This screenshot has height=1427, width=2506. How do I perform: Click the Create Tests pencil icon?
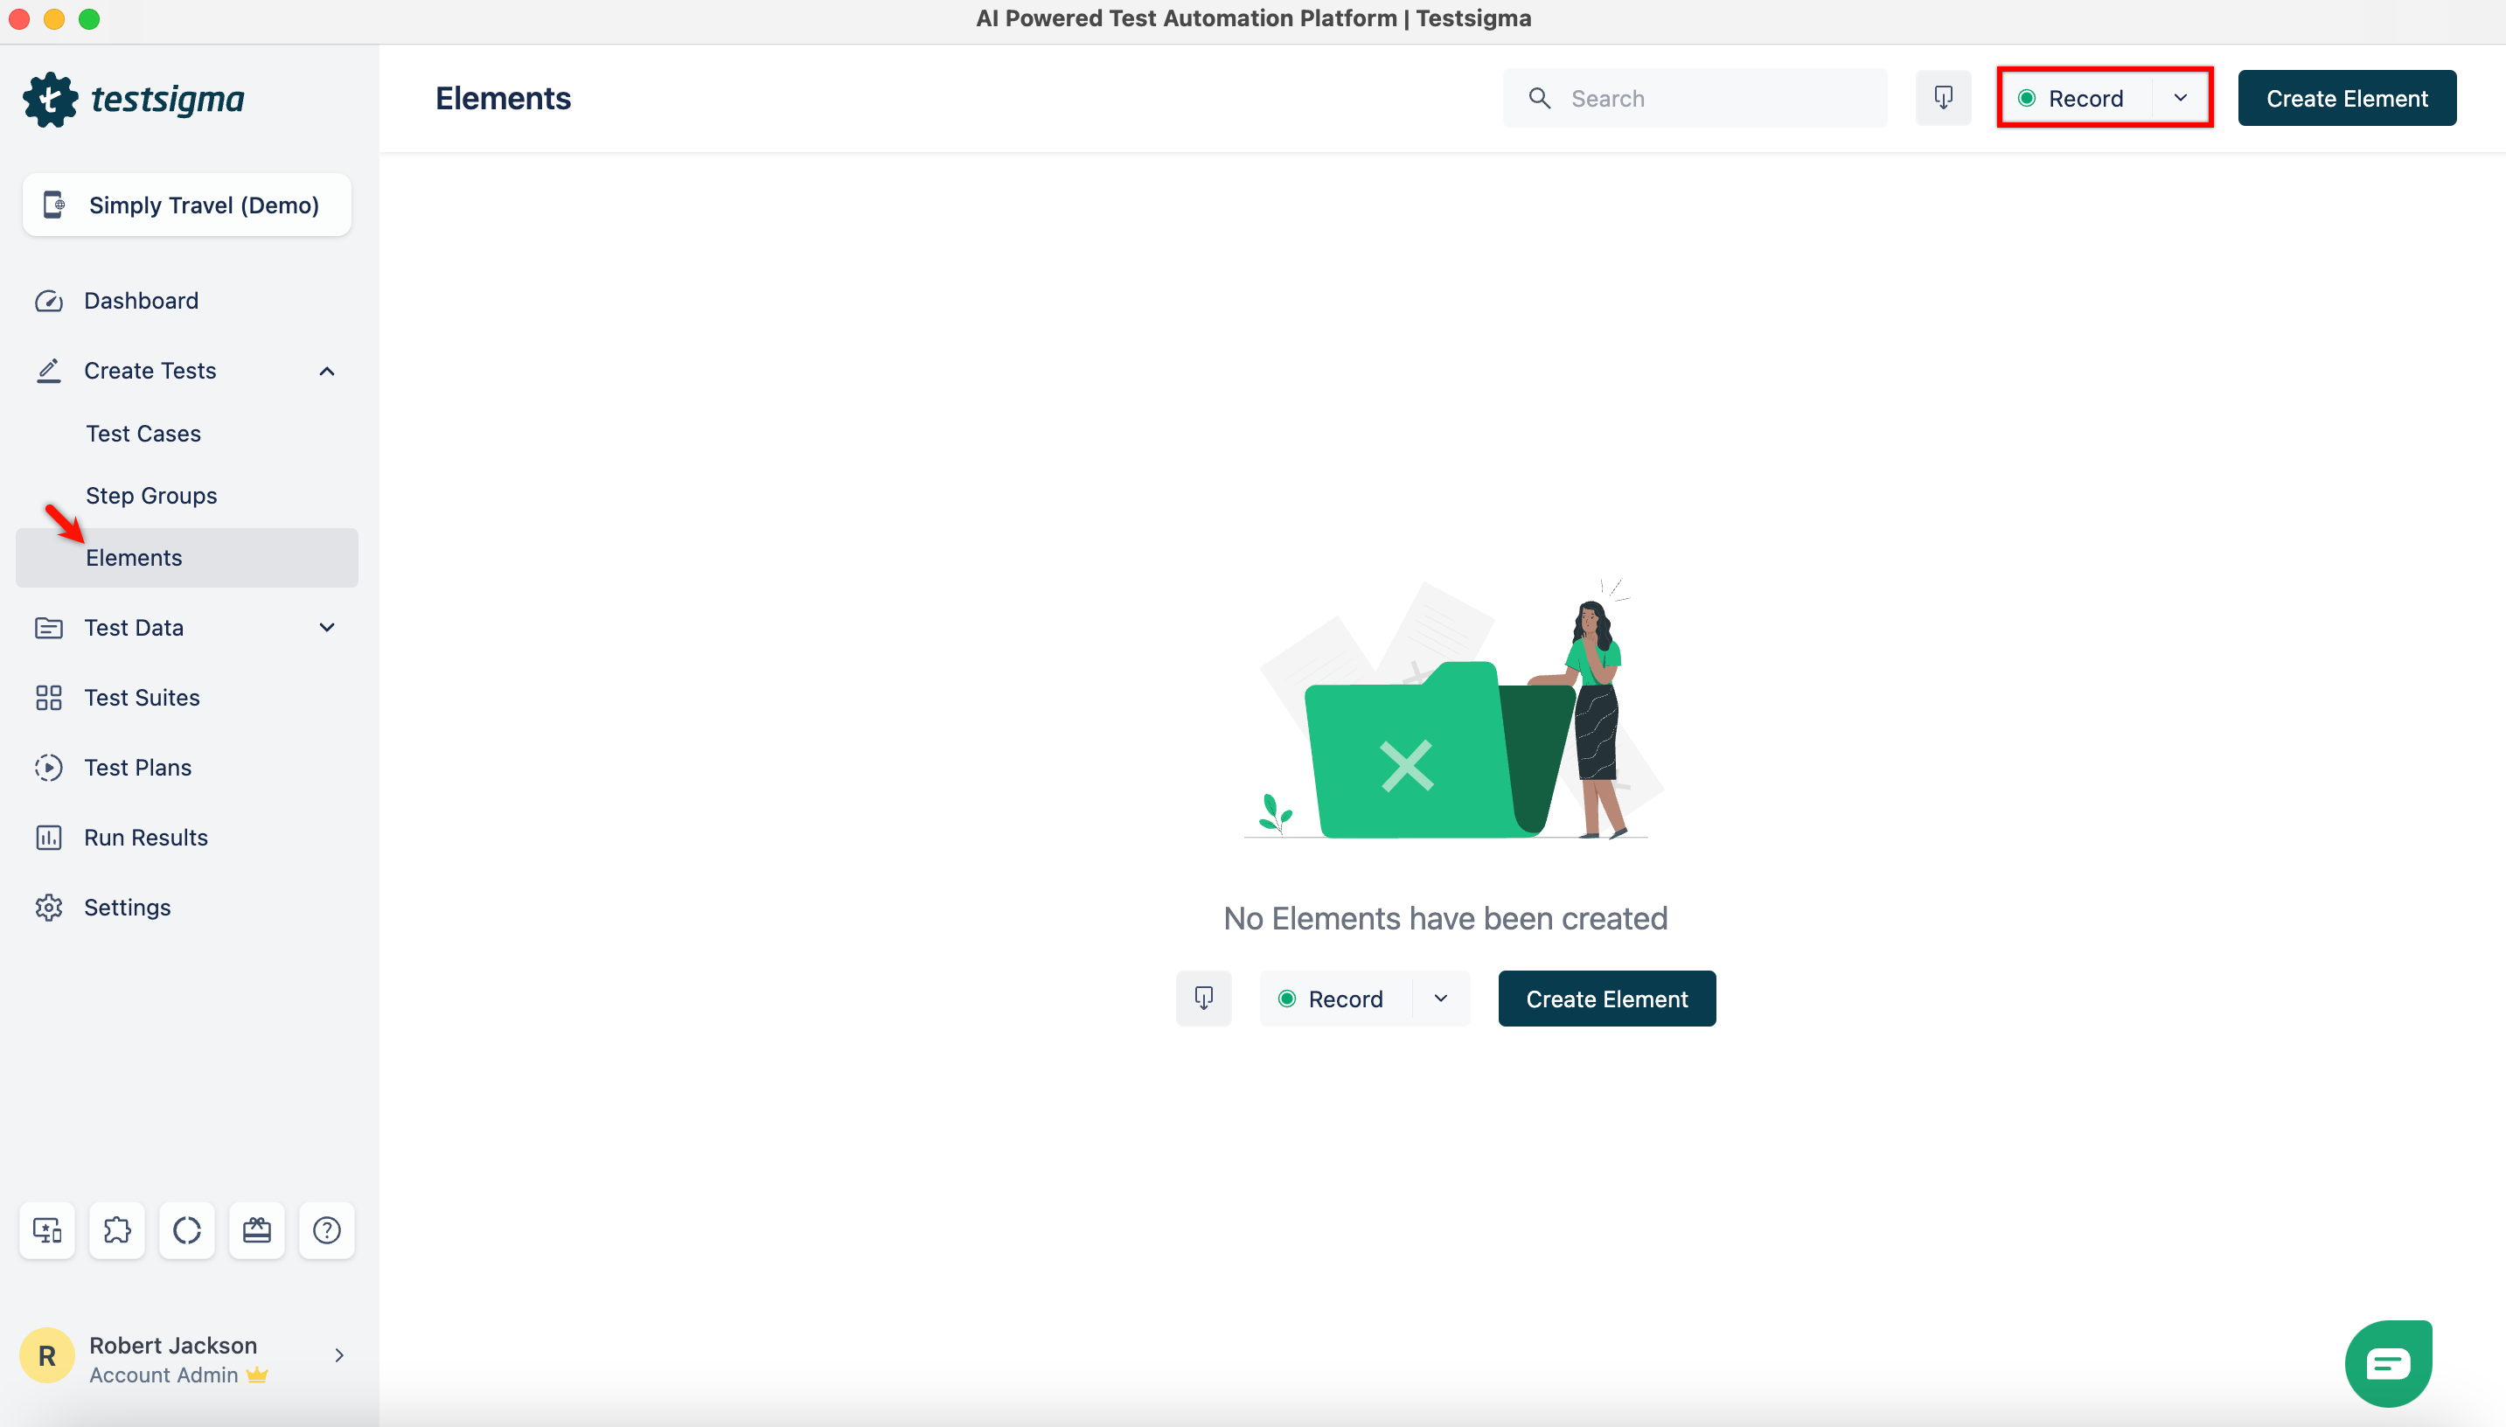pyautogui.click(x=48, y=371)
